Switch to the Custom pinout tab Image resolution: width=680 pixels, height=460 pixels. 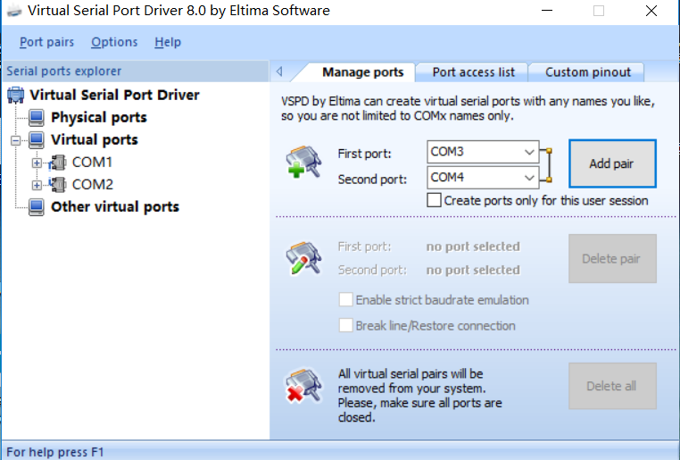coord(587,72)
